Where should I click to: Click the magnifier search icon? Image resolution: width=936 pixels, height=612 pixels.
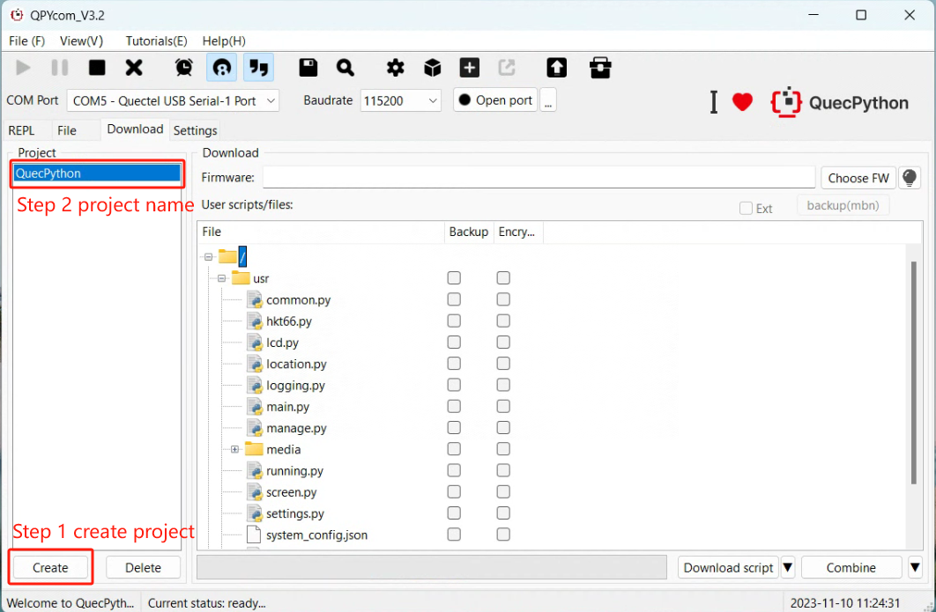coord(345,68)
